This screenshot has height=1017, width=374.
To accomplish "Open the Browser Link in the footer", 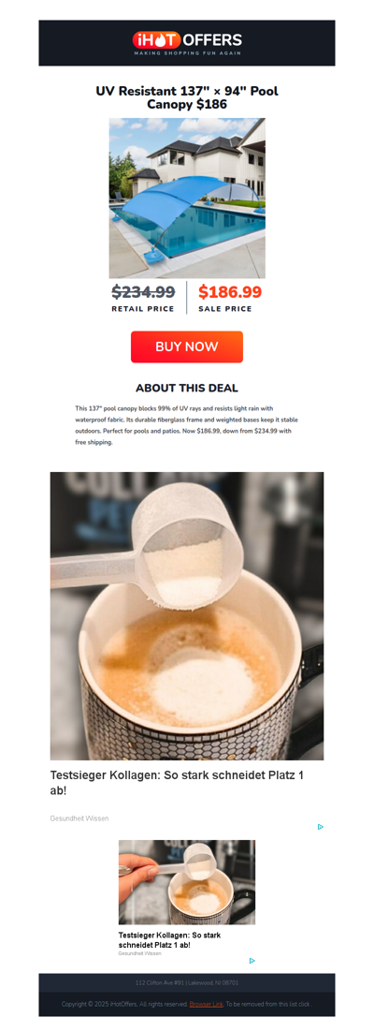I will point(207,1004).
